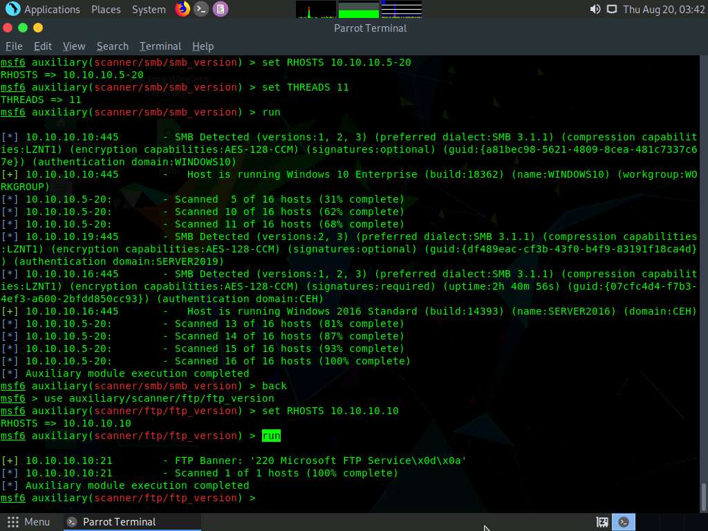Screen dimensions: 708x531
Task: Click the FTP Banner Microsoft FTP Service text
Action: (321, 460)
